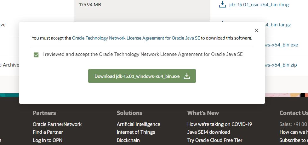Open Java SE14 download link
The width and height of the screenshot is (308, 145).
(208, 132)
